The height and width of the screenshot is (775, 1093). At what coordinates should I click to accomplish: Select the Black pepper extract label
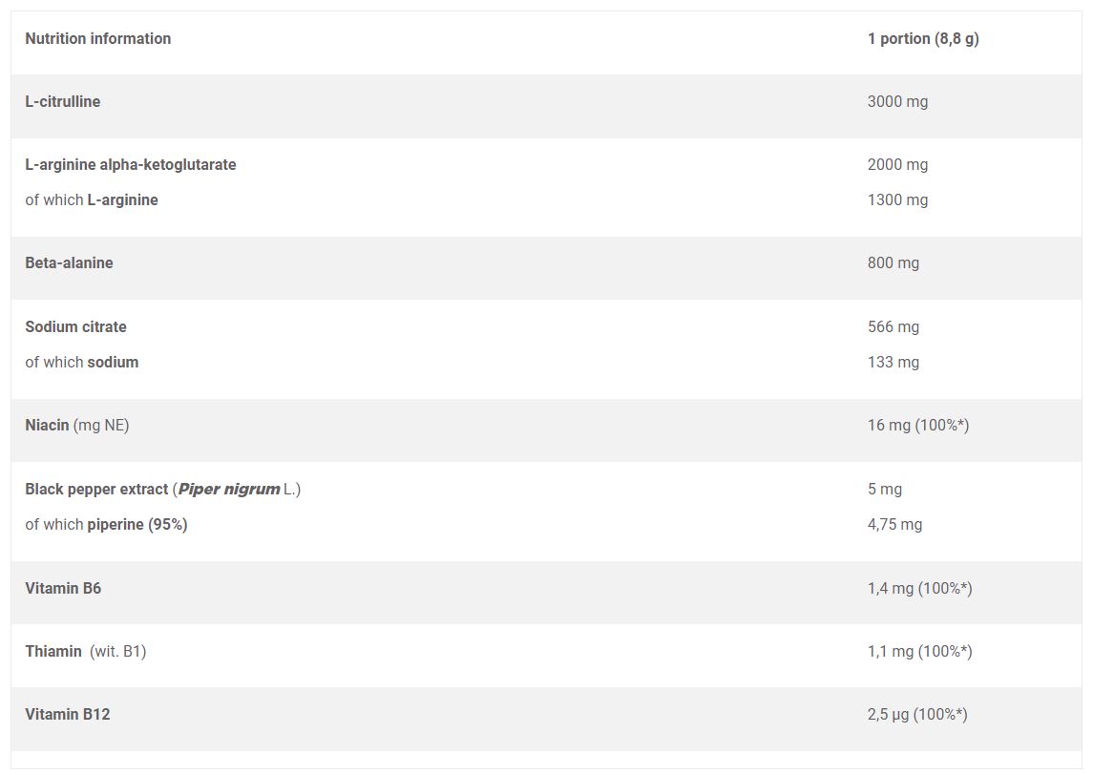(x=96, y=490)
